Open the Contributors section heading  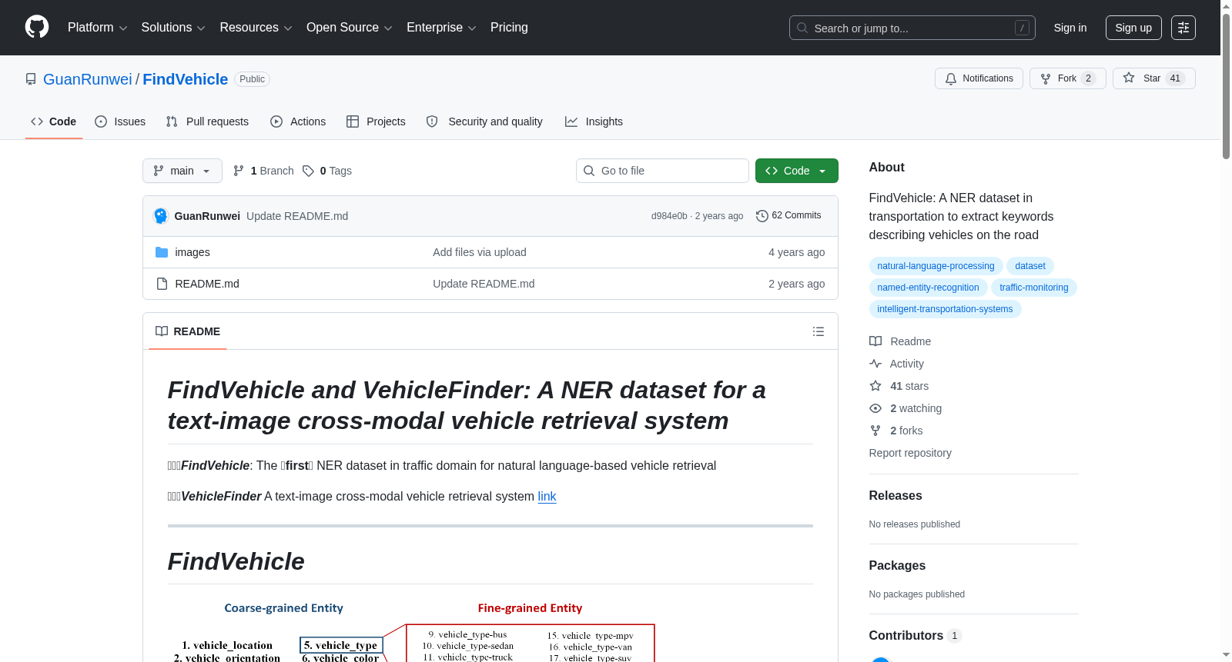coord(915,636)
